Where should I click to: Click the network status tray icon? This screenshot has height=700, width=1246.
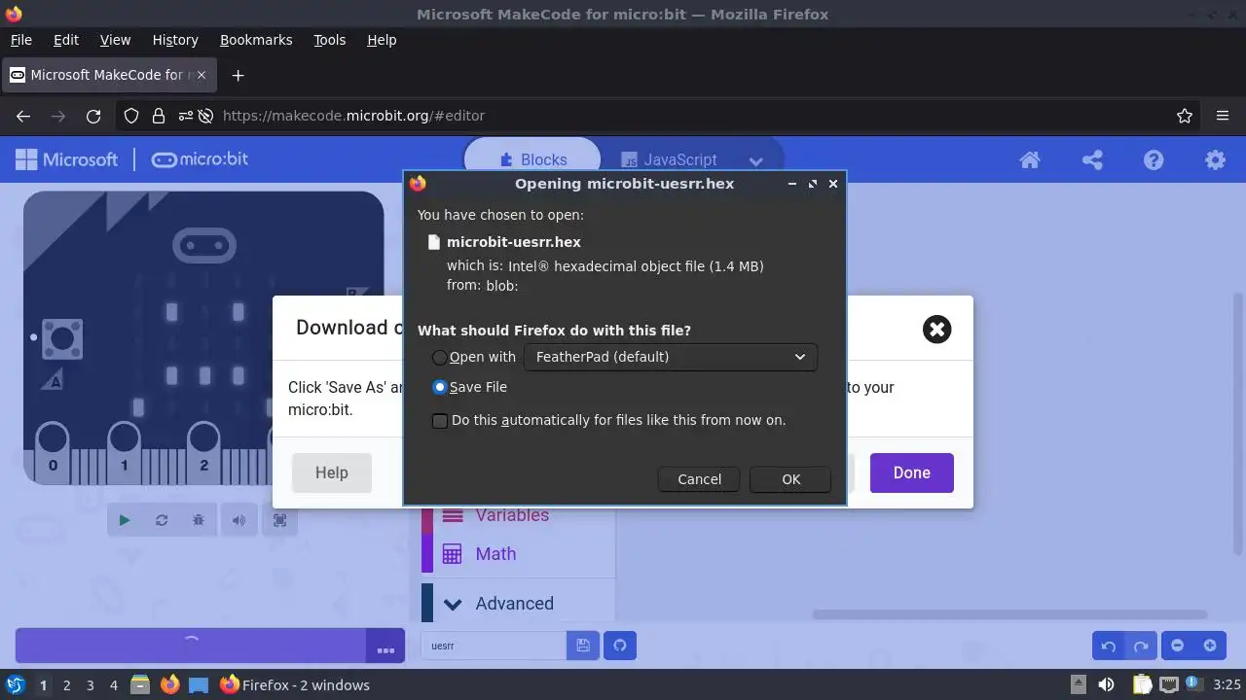click(x=1169, y=684)
